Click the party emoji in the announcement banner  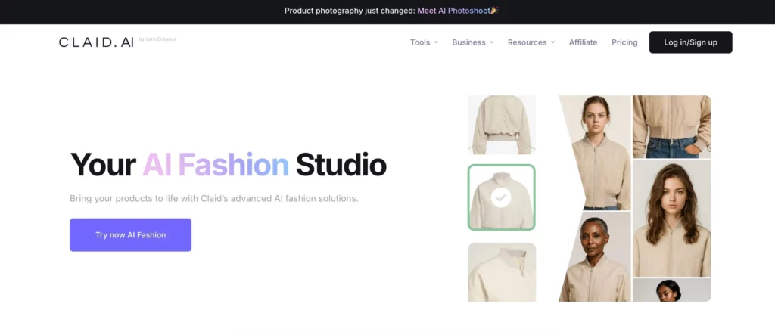494,11
